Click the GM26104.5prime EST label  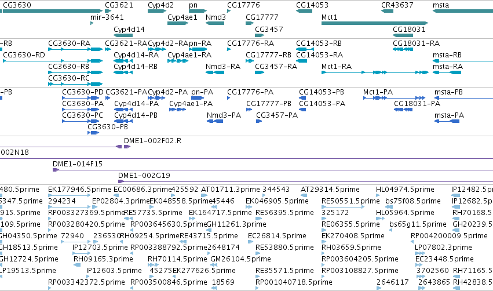click(x=240, y=259)
